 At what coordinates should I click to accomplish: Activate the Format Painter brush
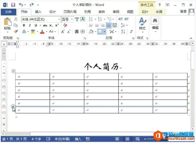tap(16, 31)
